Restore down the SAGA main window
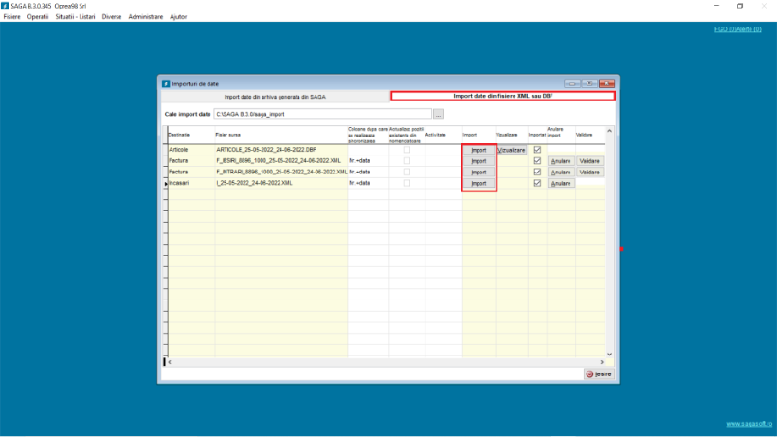The image size is (777, 437). pos(740,6)
